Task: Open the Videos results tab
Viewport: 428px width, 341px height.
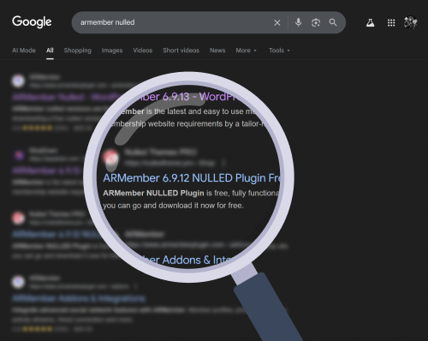Action: (x=143, y=51)
